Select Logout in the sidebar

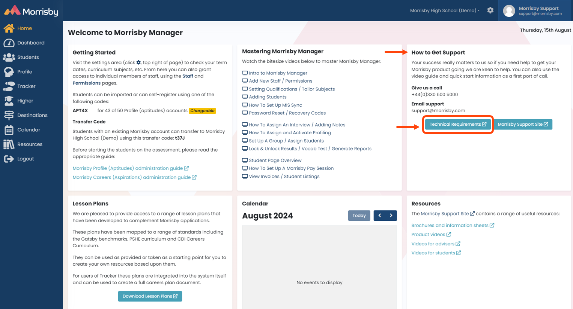click(26, 159)
